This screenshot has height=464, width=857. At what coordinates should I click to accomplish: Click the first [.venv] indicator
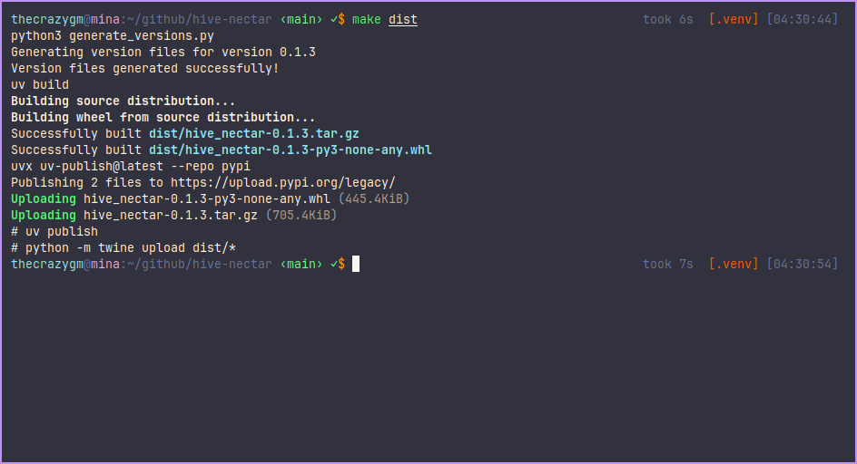(x=733, y=19)
